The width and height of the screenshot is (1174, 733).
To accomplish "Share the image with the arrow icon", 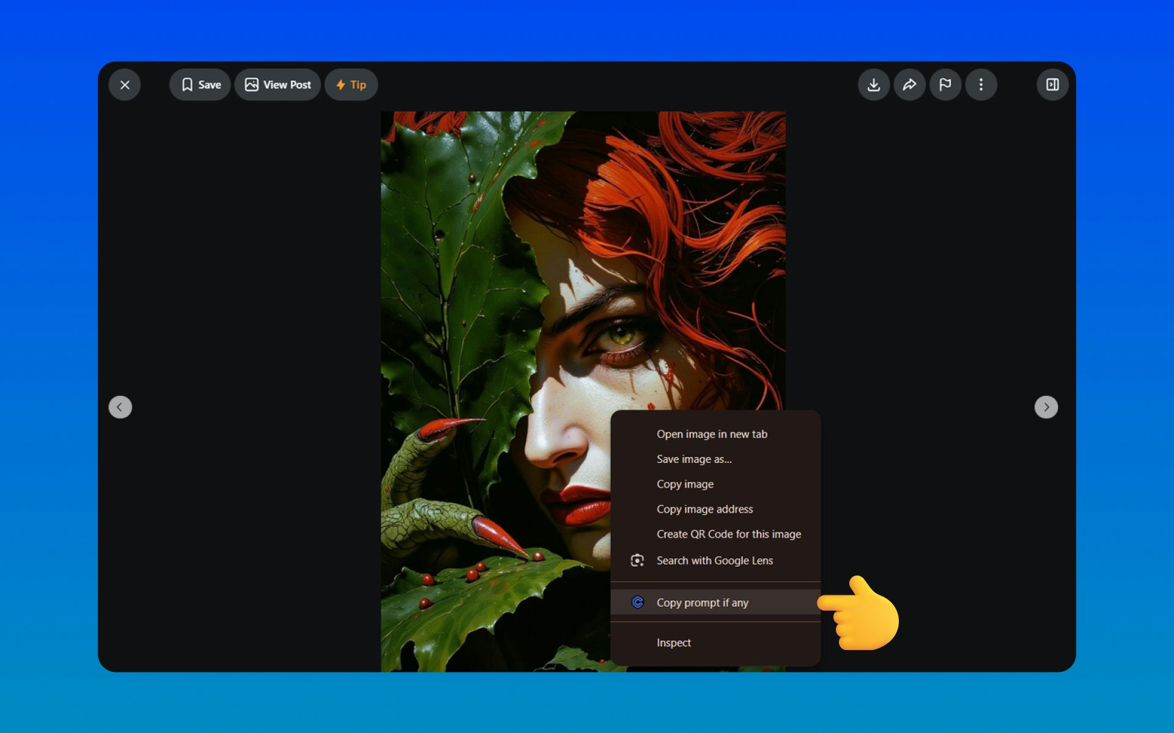I will (x=910, y=85).
